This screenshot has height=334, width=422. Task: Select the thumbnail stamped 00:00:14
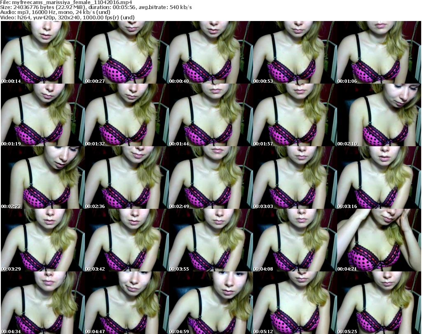click(43, 52)
